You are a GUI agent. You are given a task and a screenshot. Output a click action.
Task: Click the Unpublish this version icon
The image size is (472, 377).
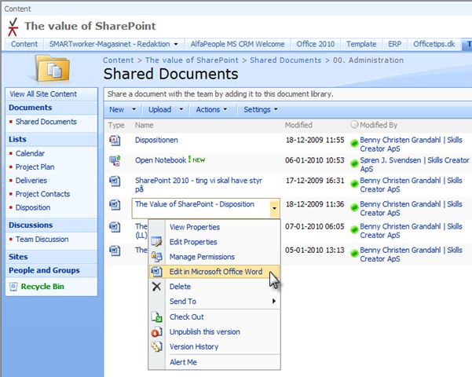[x=156, y=331]
